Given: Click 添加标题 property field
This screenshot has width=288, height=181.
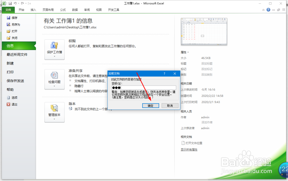Looking at the screenshot, I should (206, 64).
